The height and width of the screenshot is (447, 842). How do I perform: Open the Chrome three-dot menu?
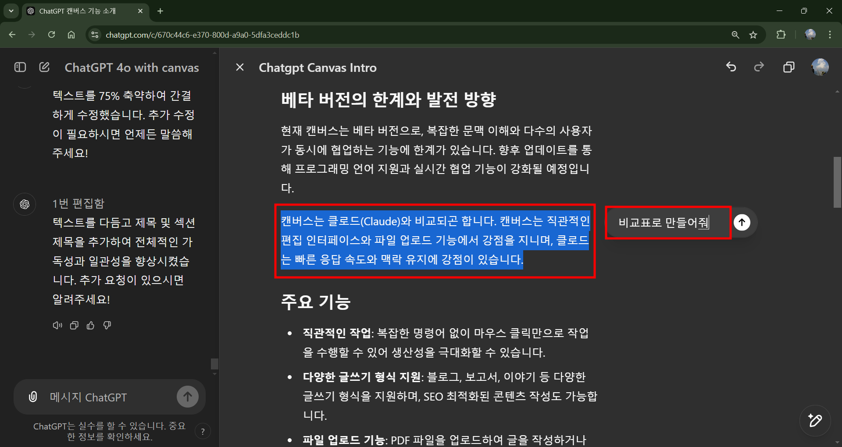tap(830, 35)
